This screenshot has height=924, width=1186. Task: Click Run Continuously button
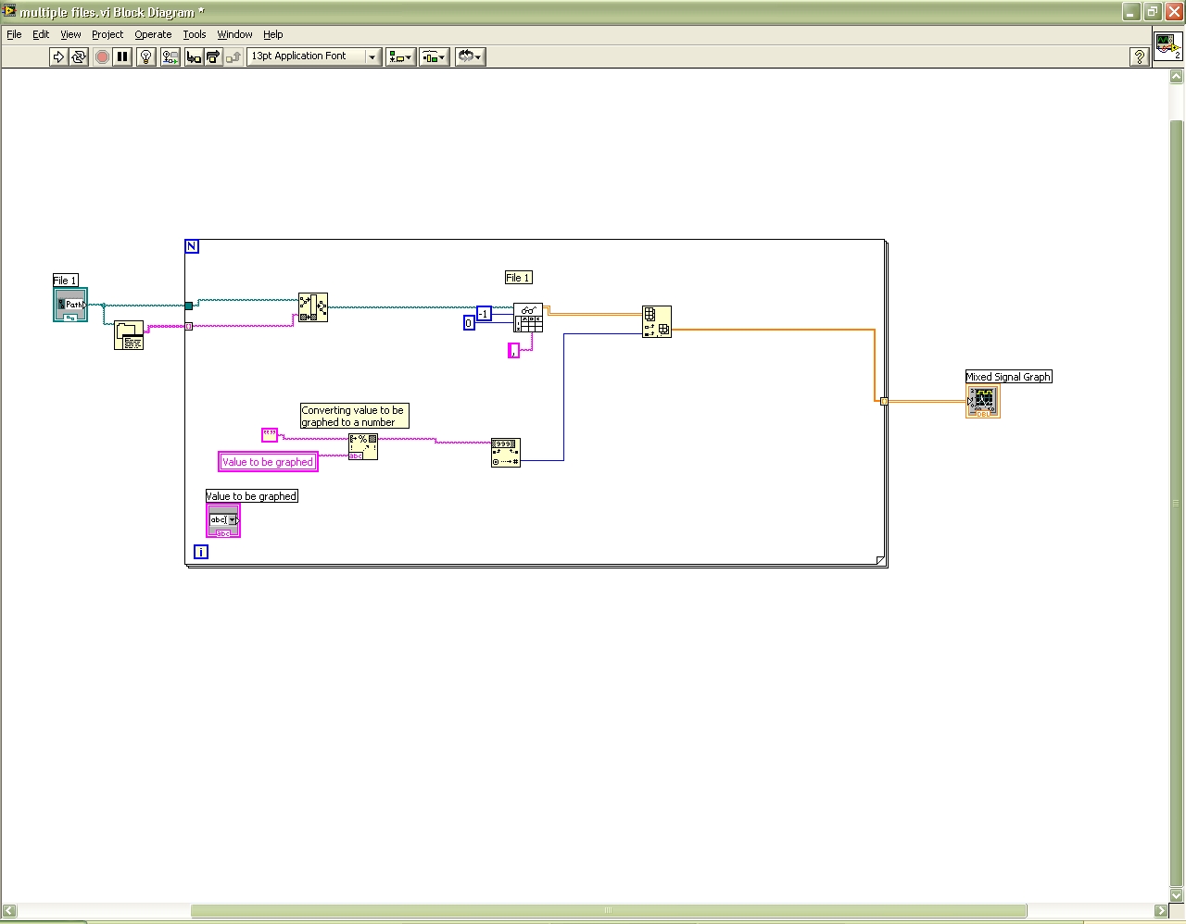(x=79, y=56)
